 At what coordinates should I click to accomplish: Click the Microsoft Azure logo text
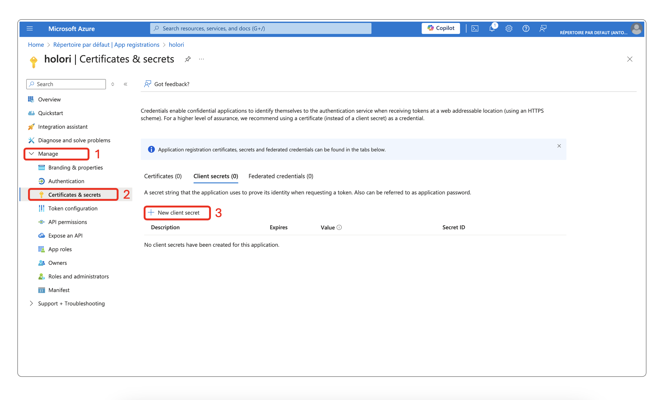pyautogui.click(x=71, y=29)
